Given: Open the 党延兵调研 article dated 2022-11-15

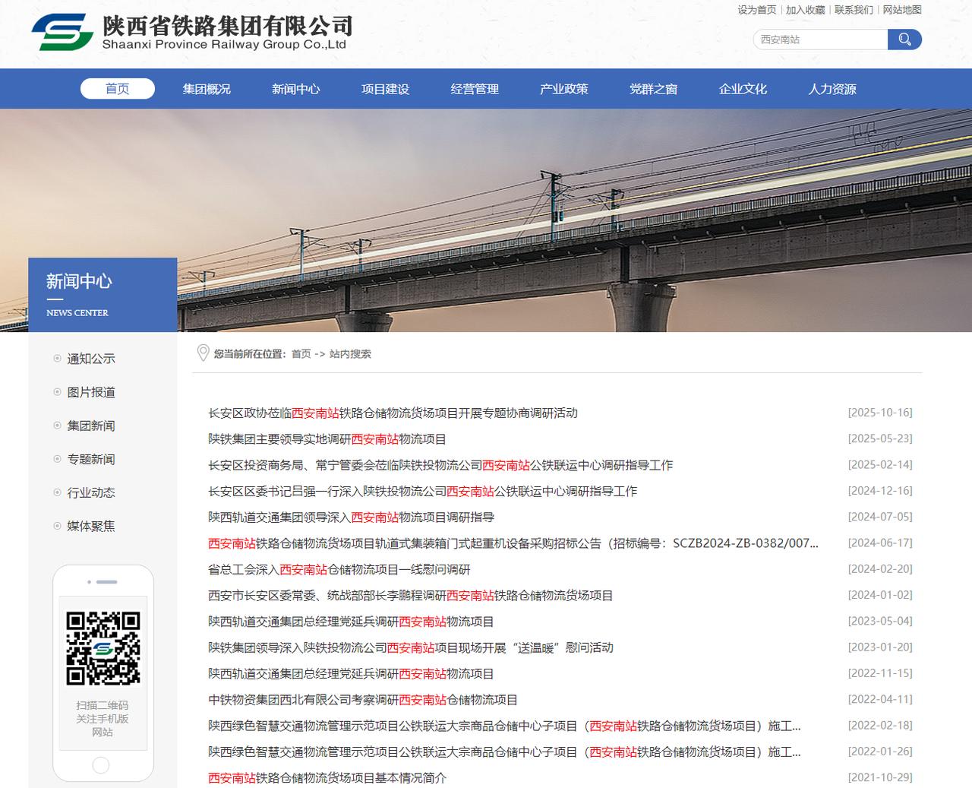Looking at the screenshot, I should (x=352, y=674).
